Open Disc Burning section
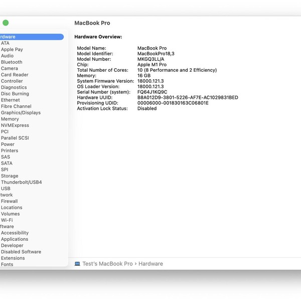 click(x=15, y=94)
